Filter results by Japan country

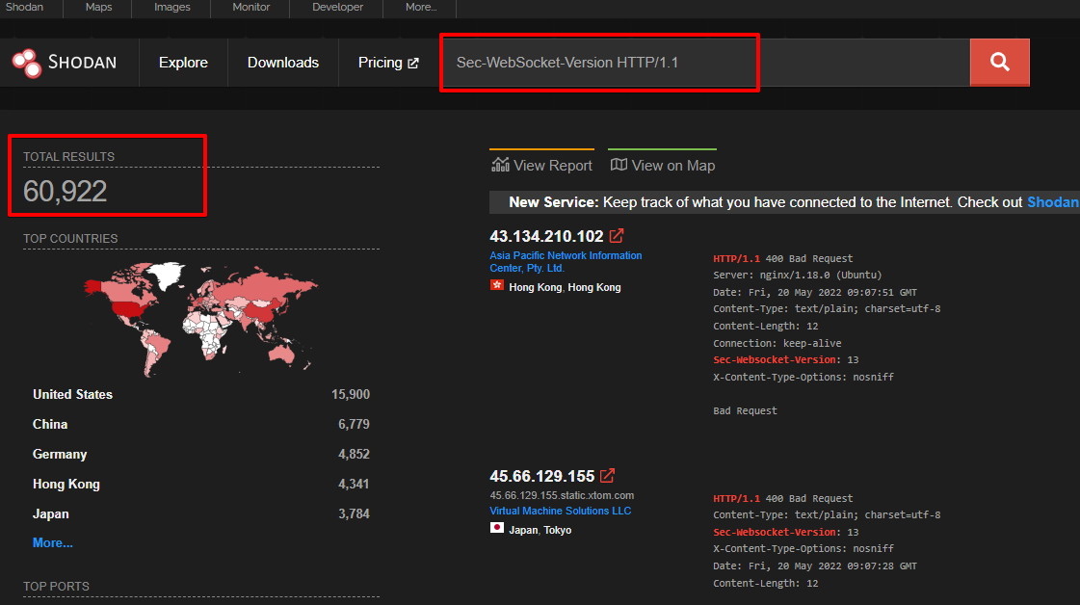point(51,514)
